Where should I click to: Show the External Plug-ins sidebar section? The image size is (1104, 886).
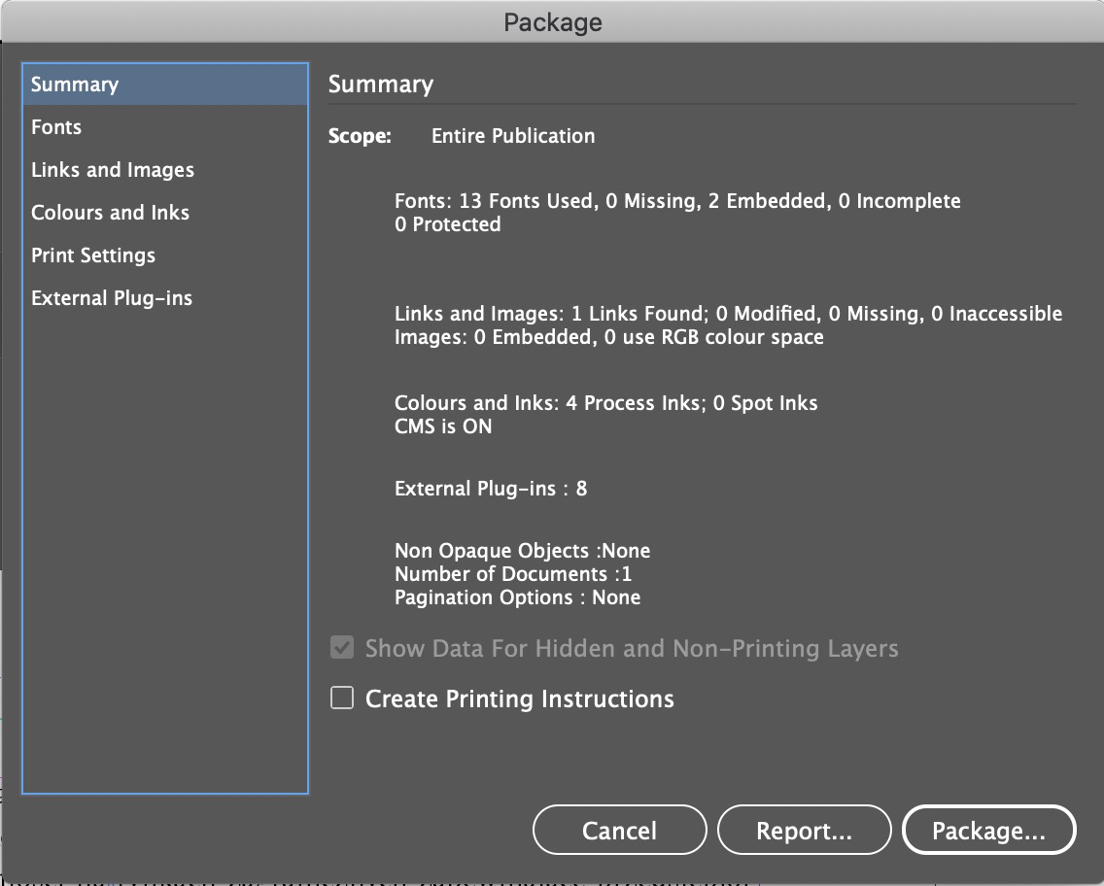[x=112, y=298]
